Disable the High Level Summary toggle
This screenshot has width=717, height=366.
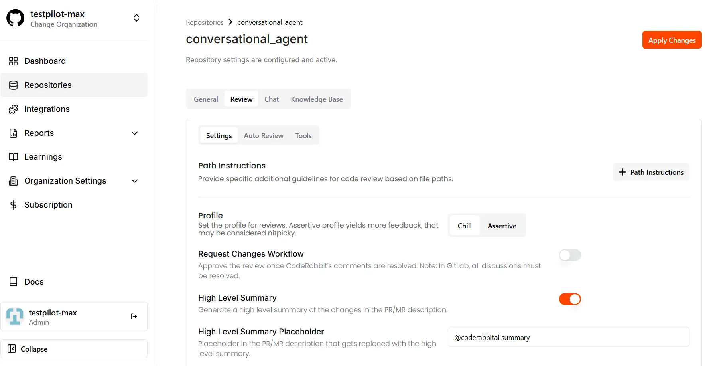pyautogui.click(x=569, y=299)
